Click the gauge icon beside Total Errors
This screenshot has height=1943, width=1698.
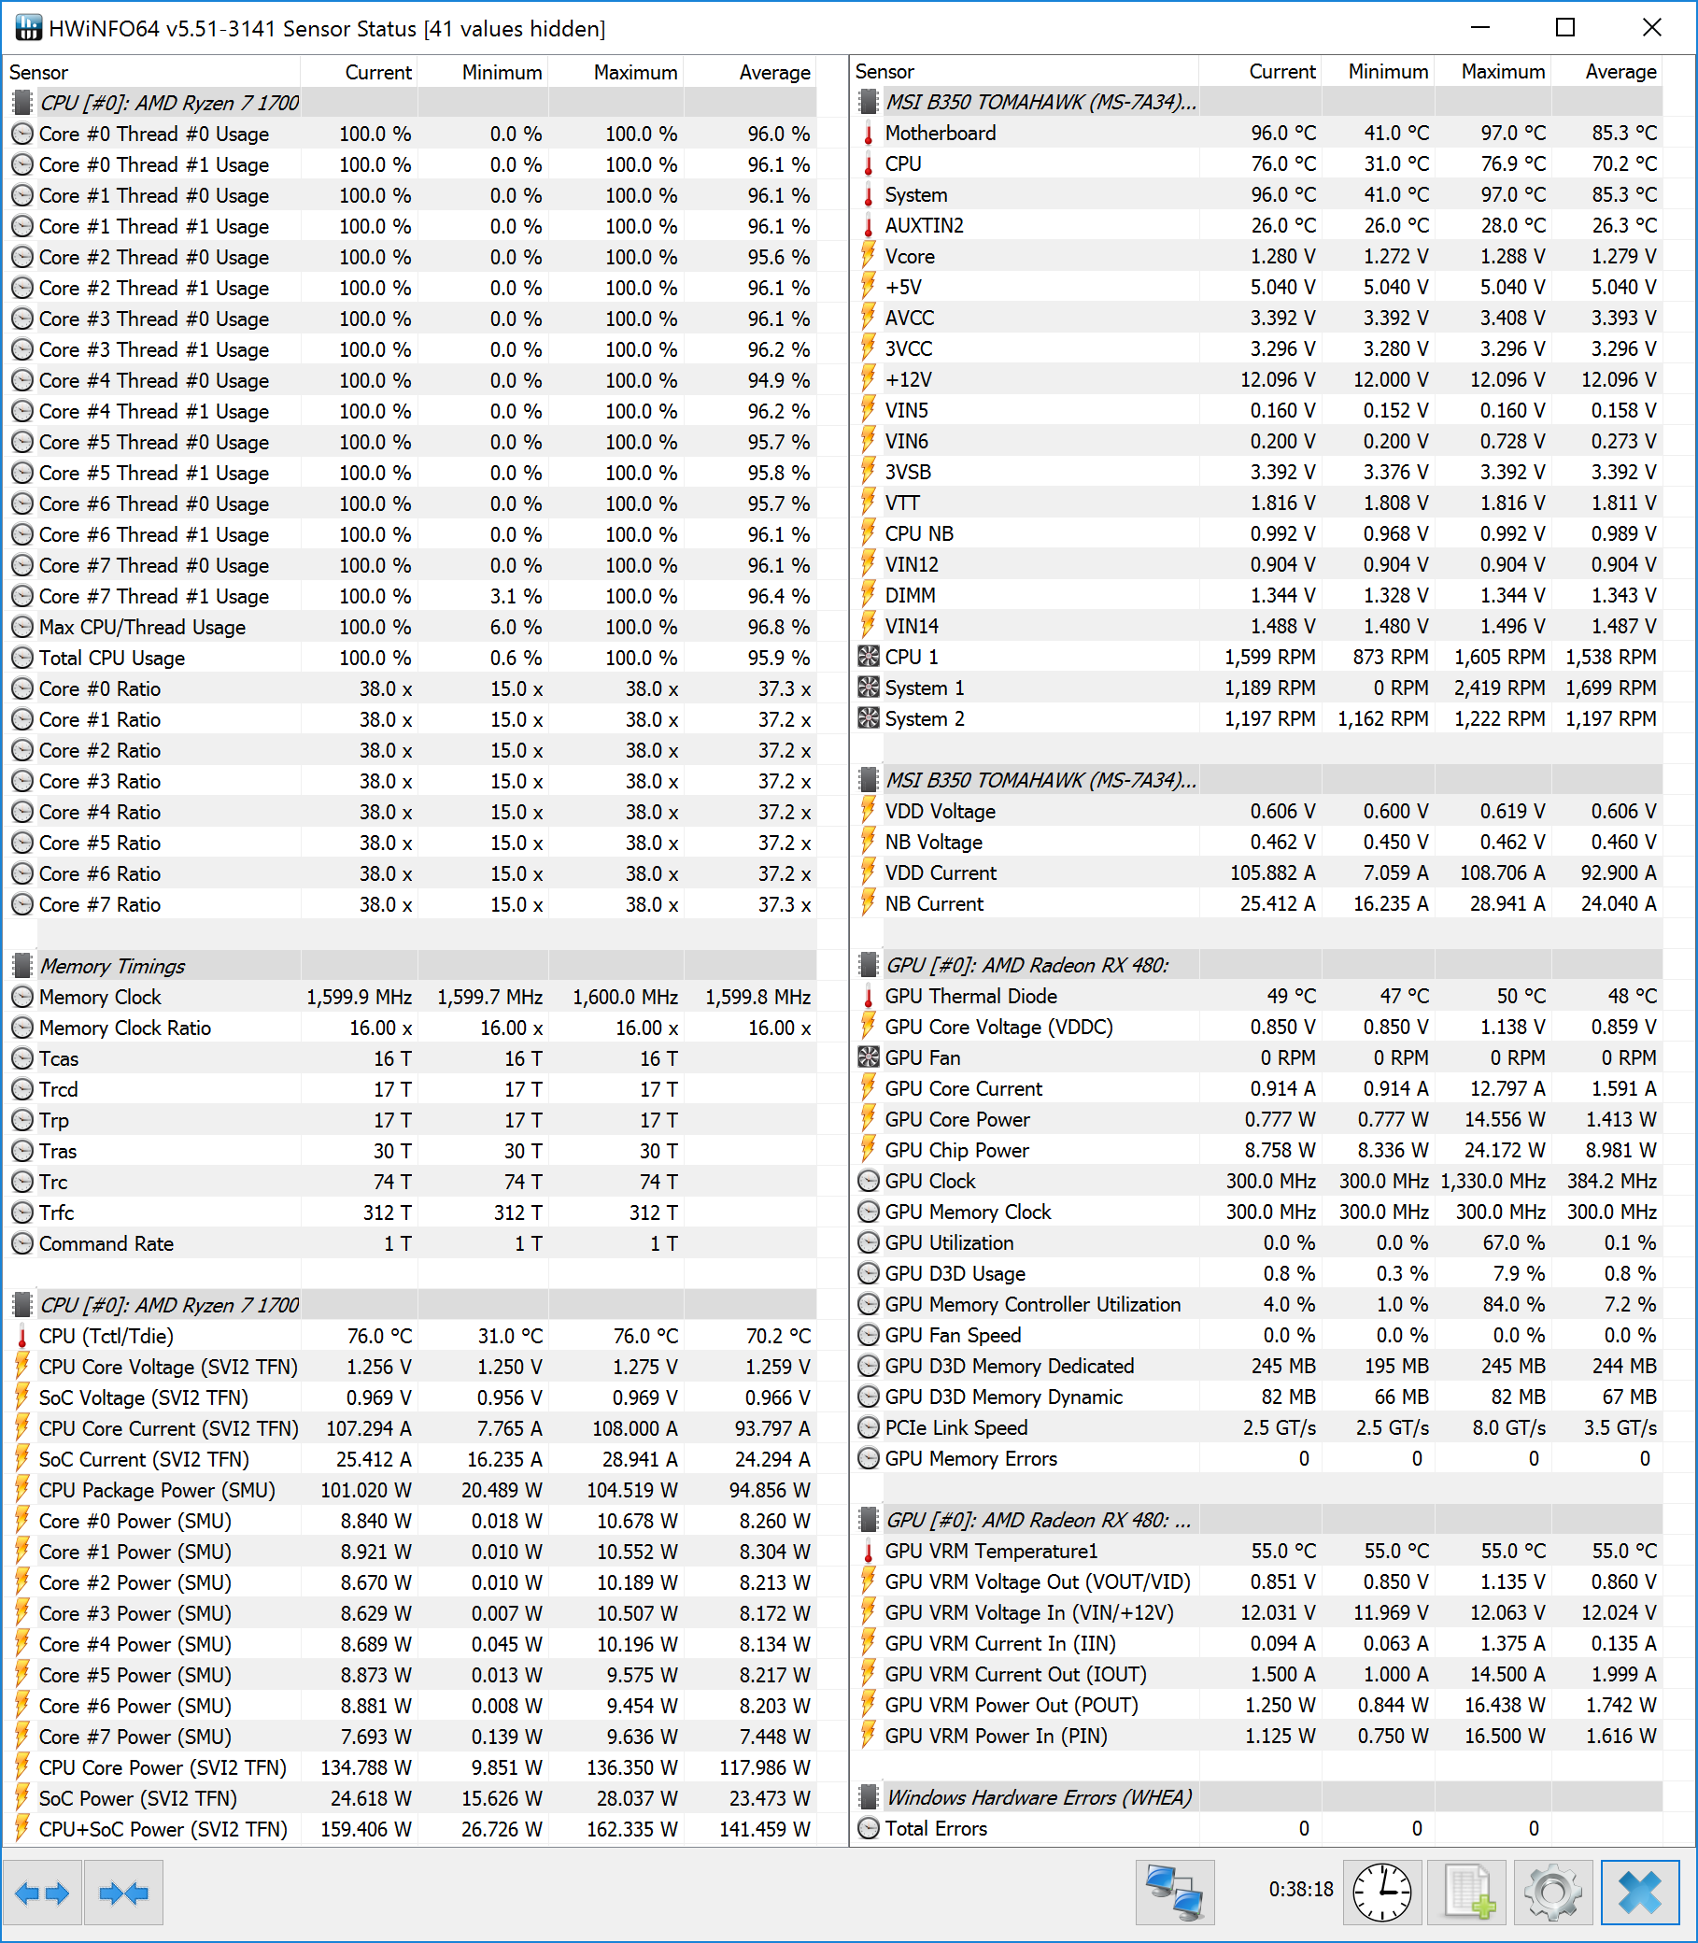tap(868, 1828)
